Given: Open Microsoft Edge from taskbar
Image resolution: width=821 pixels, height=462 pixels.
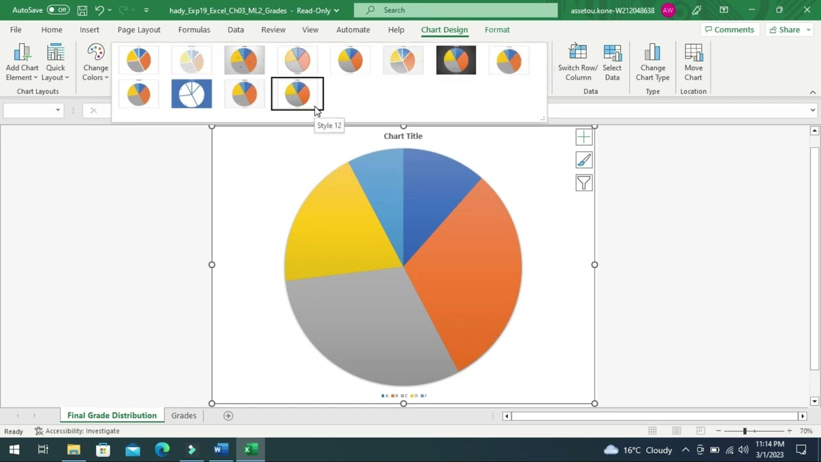Looking at the screenshot, I should click(162, 450).
